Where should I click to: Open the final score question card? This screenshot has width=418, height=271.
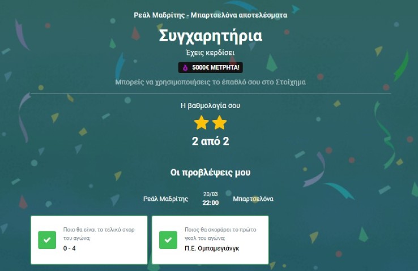point(89,240)
